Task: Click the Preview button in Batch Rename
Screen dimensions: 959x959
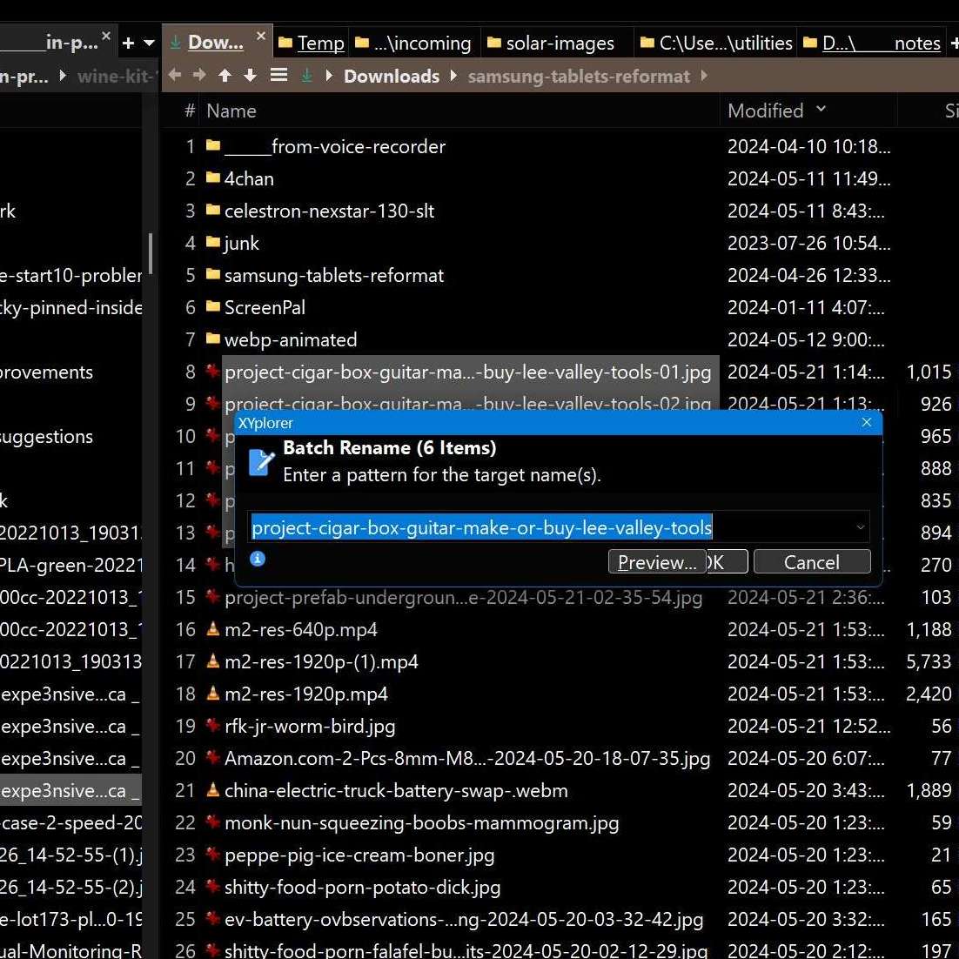Action: (657, 562)
